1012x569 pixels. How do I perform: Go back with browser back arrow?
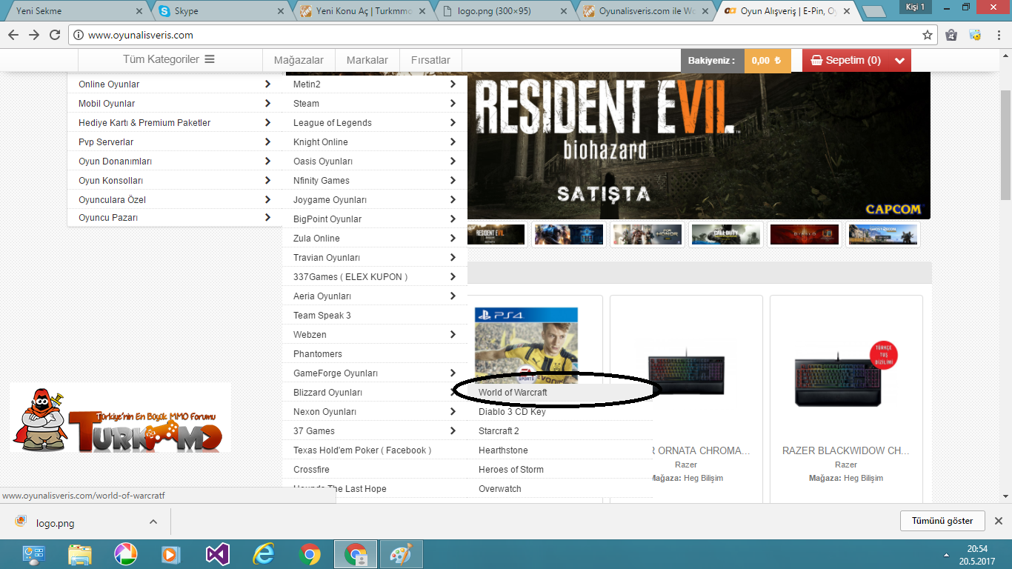(x=13, y=35)
